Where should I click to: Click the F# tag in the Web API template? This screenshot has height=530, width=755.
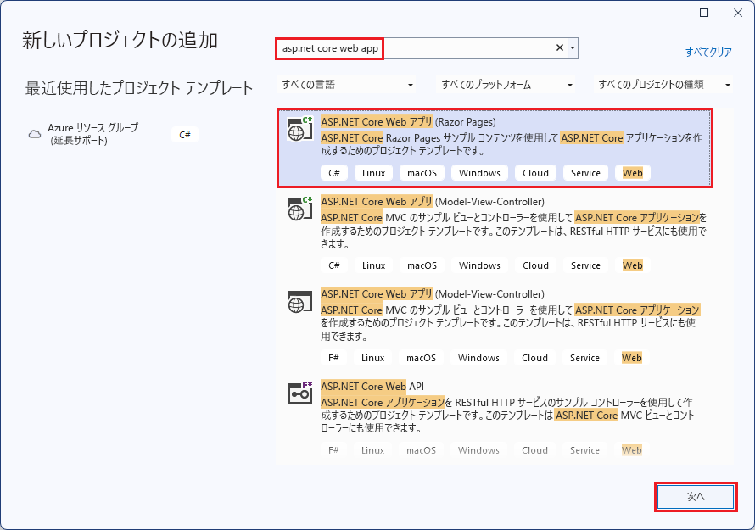click(333, 450)
